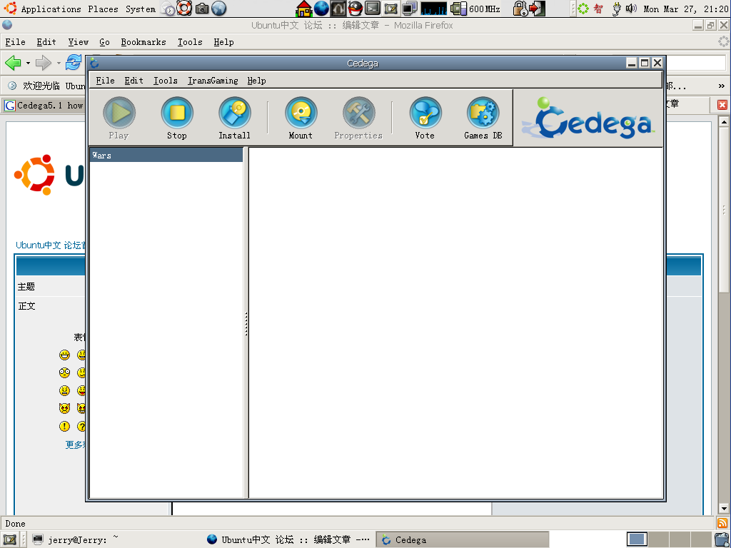The image size is (731, 548).
Task: Select the first workspace in the switcher
Action: click(x=637, y=539)
